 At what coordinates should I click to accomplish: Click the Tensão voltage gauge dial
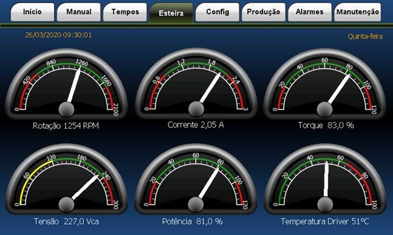(x=67, y=179)
